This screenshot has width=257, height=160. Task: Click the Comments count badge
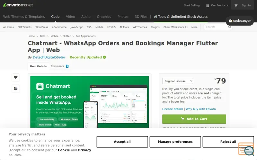(x=67, y=66)
